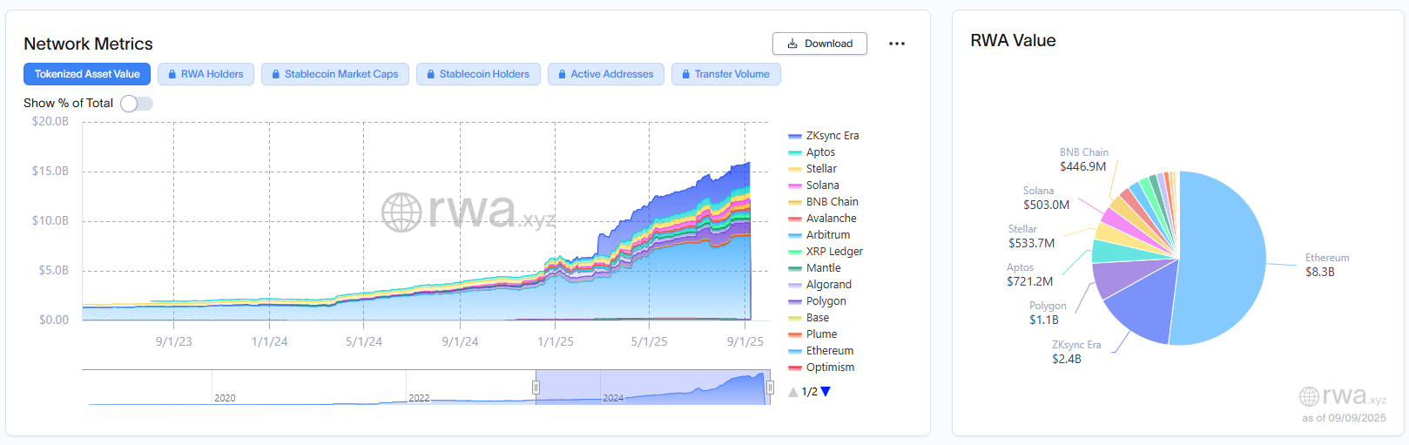Click the Aptos $721.2M pie label
1409x445 pixels.
tap(1030, 274)
